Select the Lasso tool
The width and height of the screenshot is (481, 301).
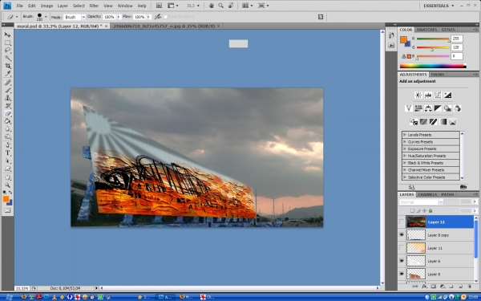pos(7,50)
